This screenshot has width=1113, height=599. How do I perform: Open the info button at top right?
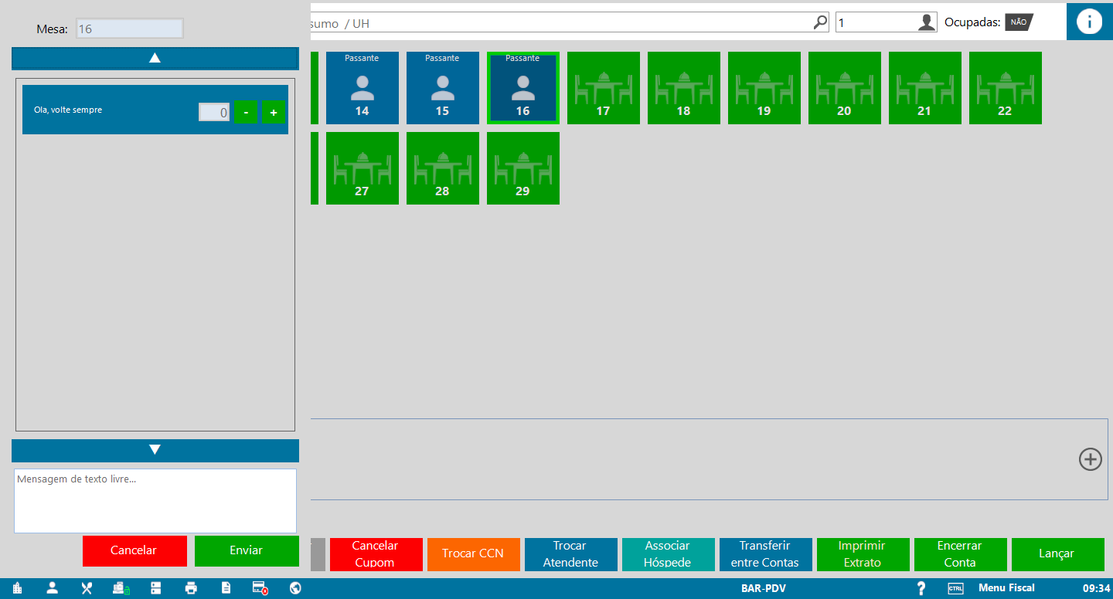[1090, 22]
